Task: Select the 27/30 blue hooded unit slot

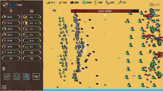Action: 11,41
